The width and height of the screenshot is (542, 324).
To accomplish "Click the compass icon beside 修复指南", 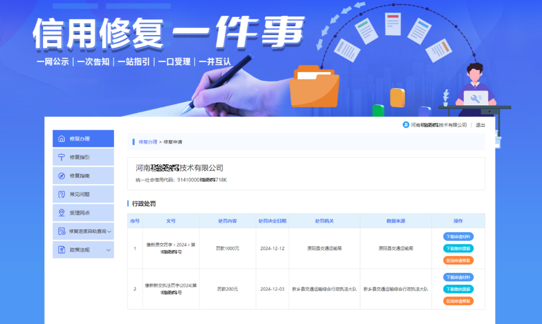I will pos(62,176).
